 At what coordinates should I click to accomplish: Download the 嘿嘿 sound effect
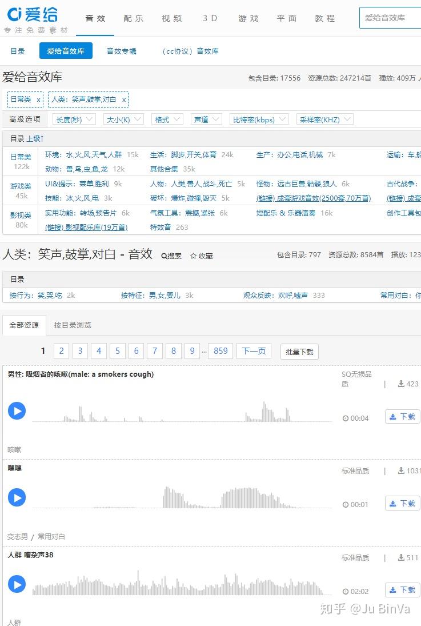click(x=402, y=503)
